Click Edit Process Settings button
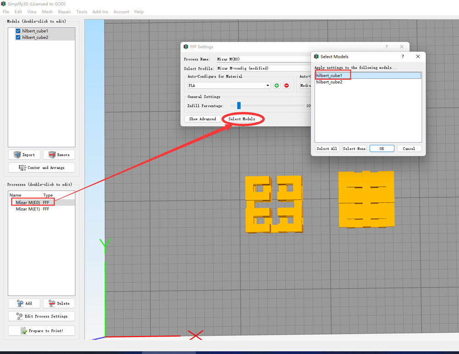The height and width of the screenshot is (354, 459). click(x=42, y=316)
